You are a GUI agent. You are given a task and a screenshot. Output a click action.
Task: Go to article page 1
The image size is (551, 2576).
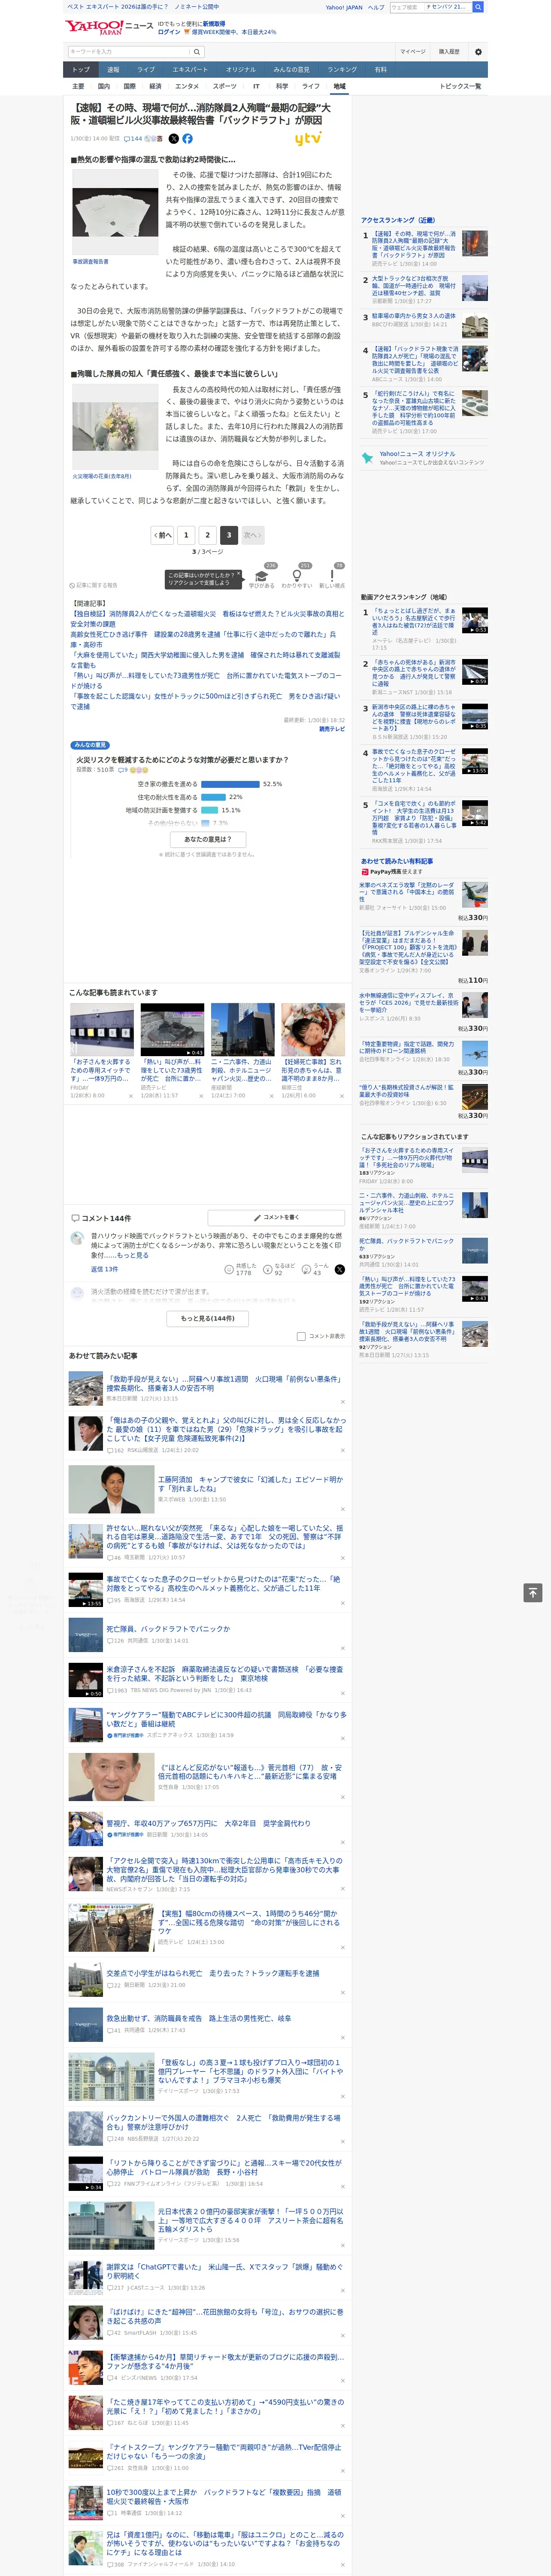pos(186,535)
